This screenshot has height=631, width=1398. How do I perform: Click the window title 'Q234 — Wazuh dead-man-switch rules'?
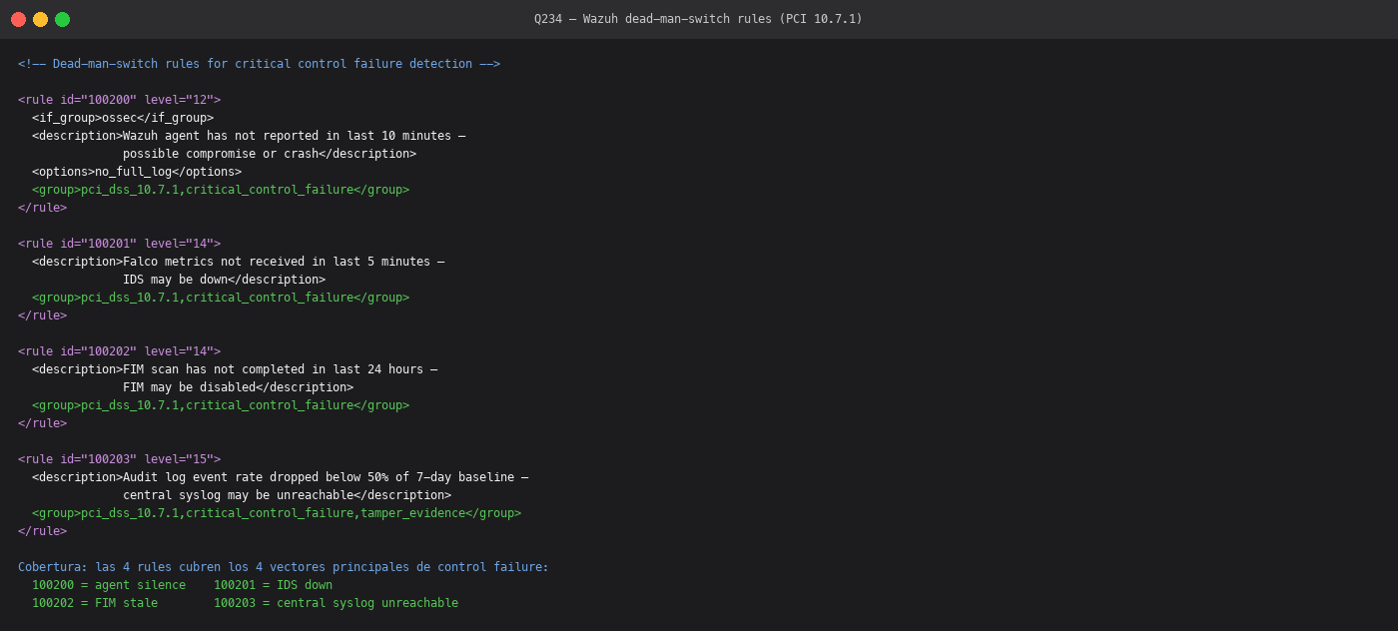(x=698, y=19)
